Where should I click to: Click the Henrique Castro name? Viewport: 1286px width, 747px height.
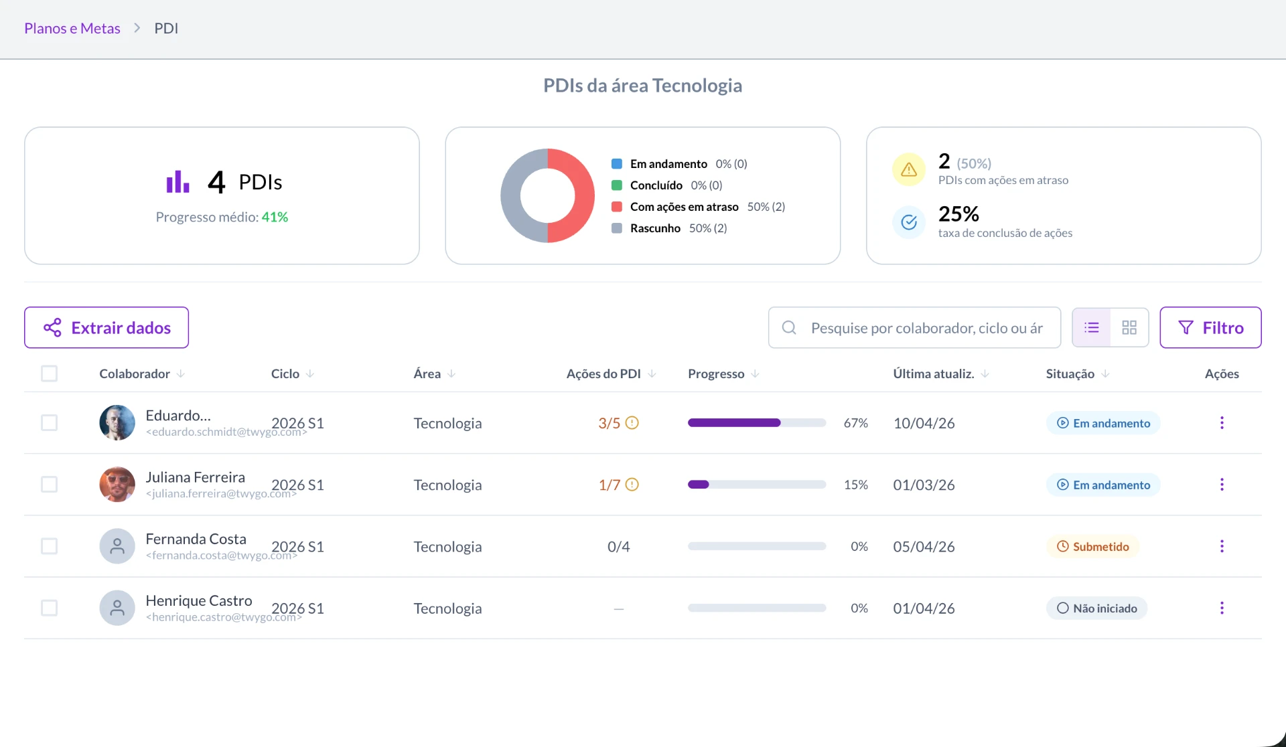(x=199, y=600)
